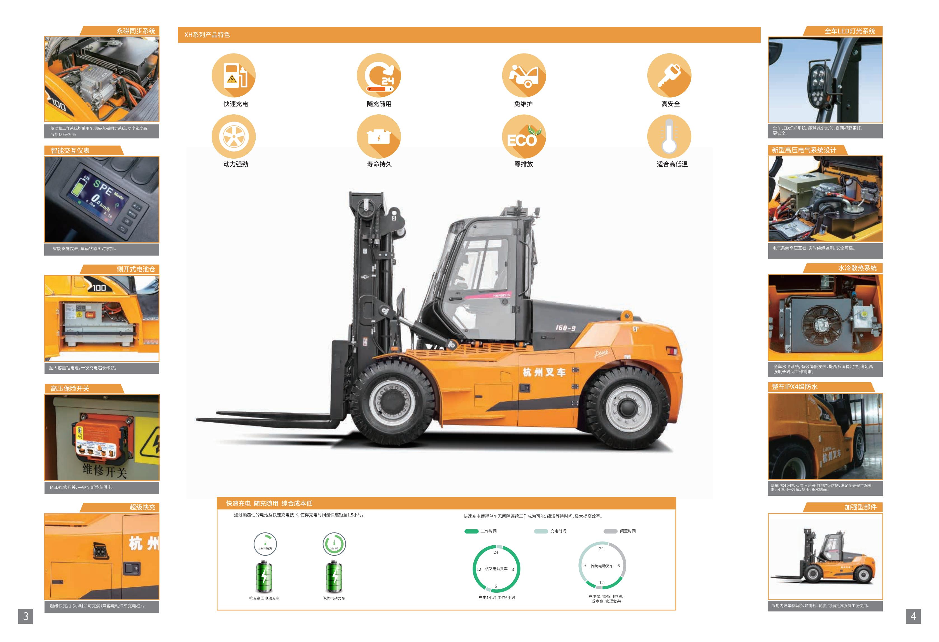Click the gray 闲置时间 legend swatch

[x=610, y=531]
